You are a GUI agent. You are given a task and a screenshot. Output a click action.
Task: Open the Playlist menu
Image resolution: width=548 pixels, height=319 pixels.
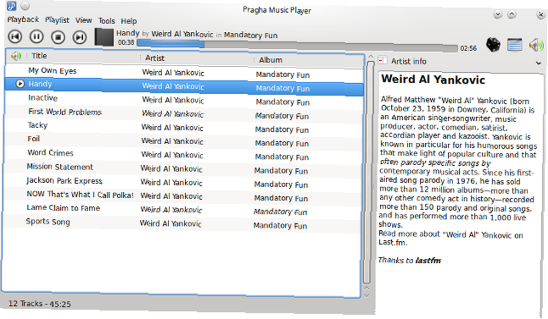pos(57,20)
